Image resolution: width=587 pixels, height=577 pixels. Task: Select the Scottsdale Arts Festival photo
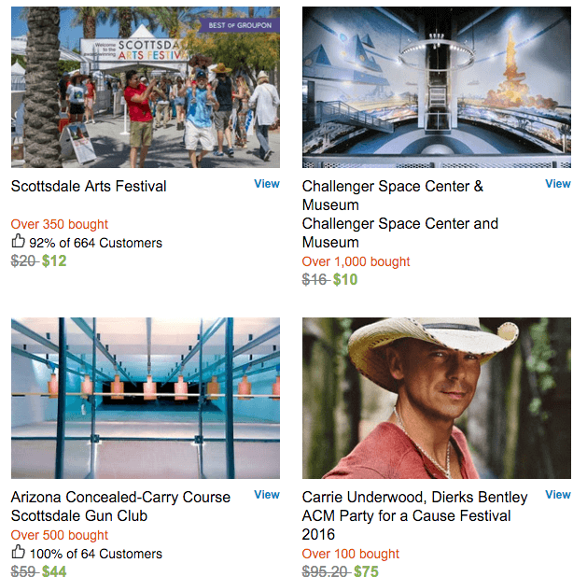[x=146, y=87]
